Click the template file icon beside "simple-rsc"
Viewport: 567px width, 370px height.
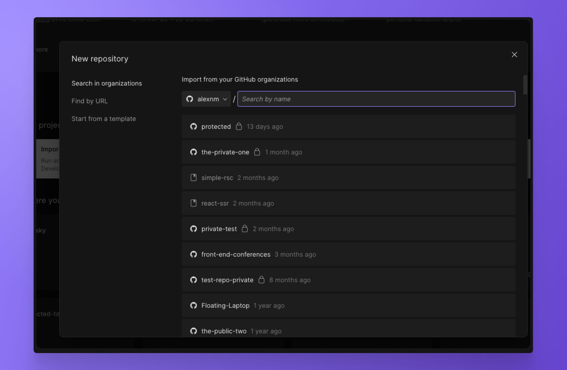(x=193, y=177)
